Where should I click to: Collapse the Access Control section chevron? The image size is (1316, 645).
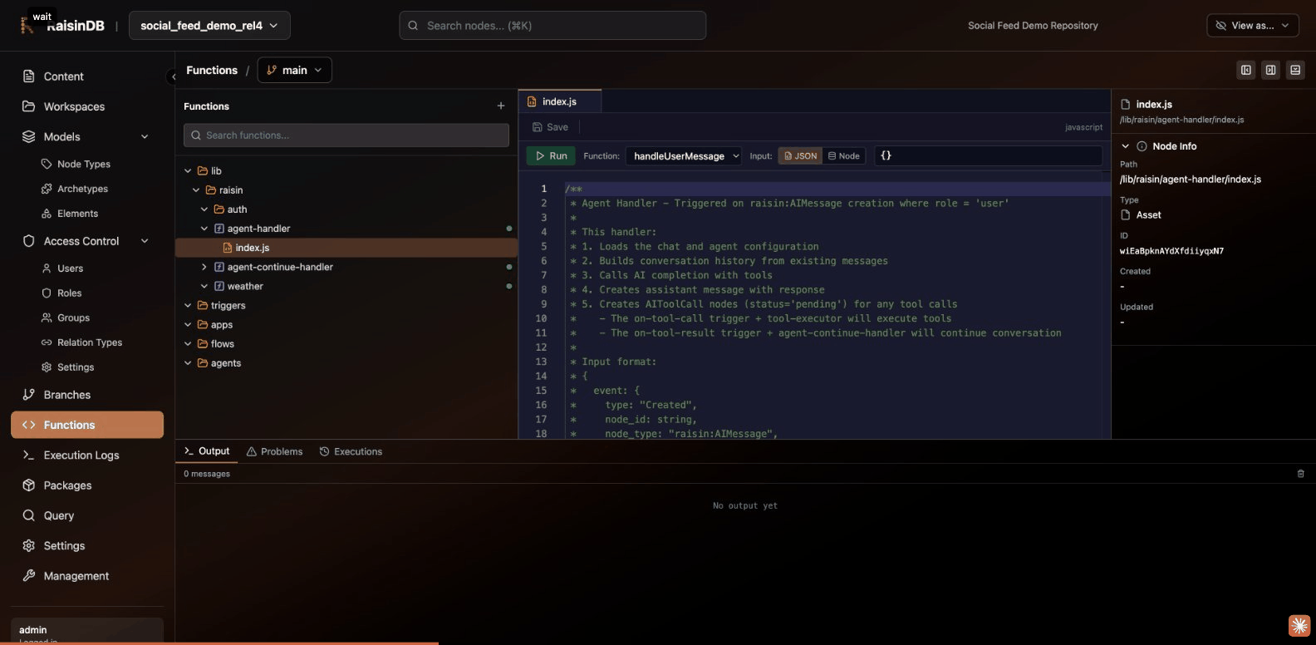(145, 241)
